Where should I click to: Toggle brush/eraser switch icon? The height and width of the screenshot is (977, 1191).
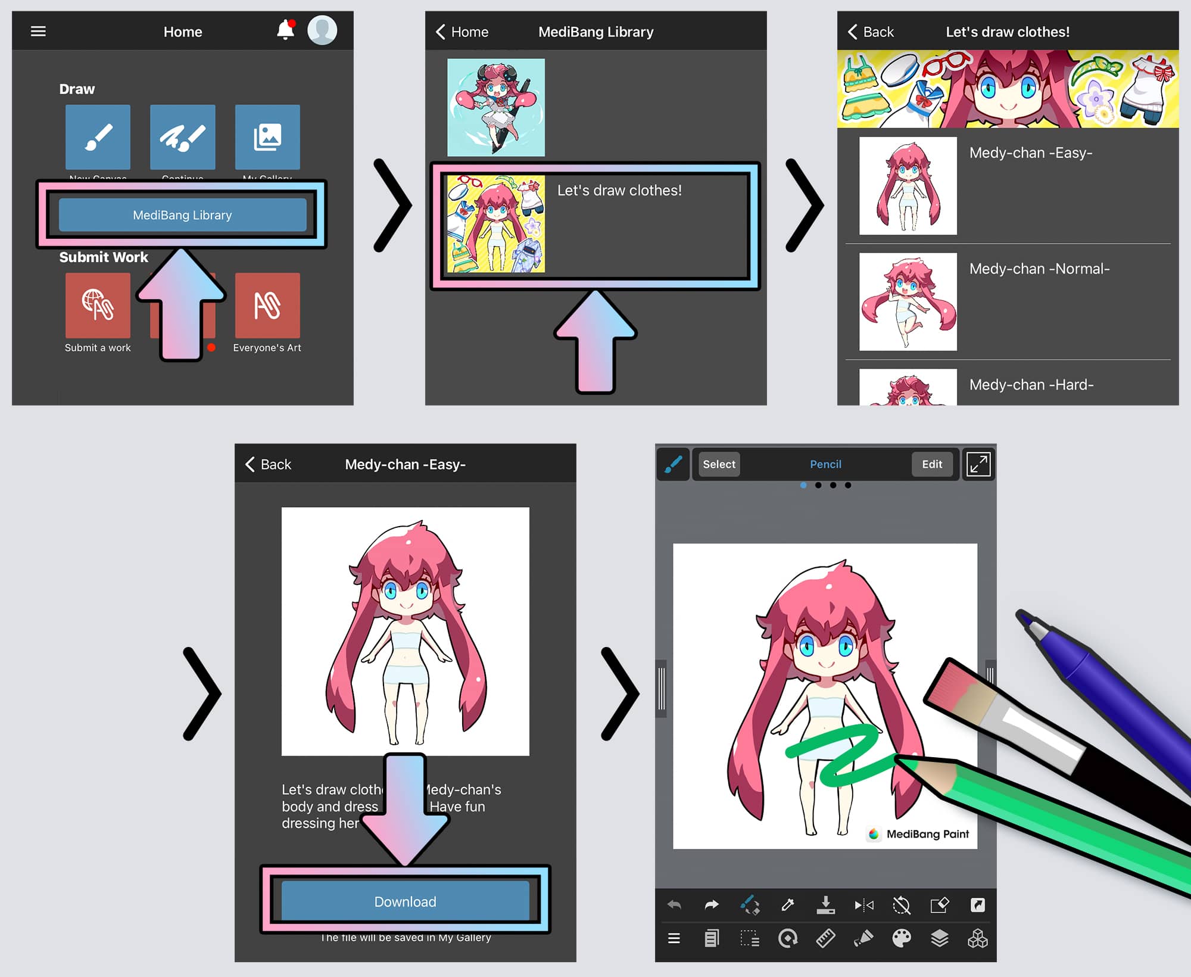click(x=750, y=905)
